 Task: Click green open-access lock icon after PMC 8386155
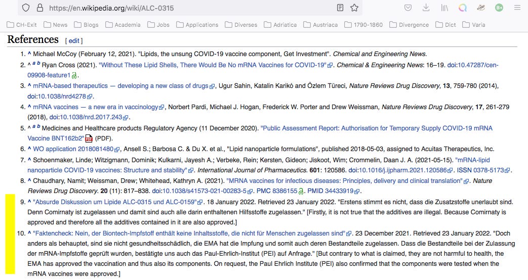(300, 191)
